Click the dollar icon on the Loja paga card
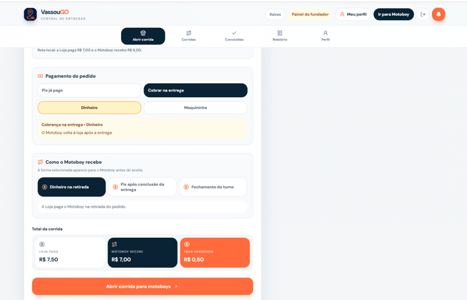 point(42,244)
